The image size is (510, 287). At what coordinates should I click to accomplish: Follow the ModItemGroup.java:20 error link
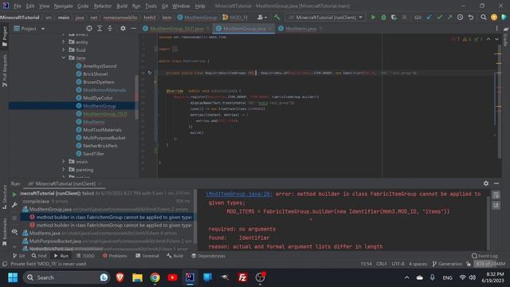coord(239,194)
